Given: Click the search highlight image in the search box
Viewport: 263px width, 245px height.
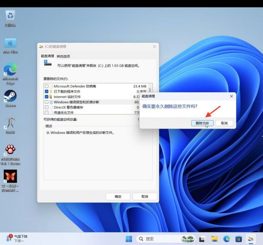Looking at the screenshot, I should click(x=188, y=239).
